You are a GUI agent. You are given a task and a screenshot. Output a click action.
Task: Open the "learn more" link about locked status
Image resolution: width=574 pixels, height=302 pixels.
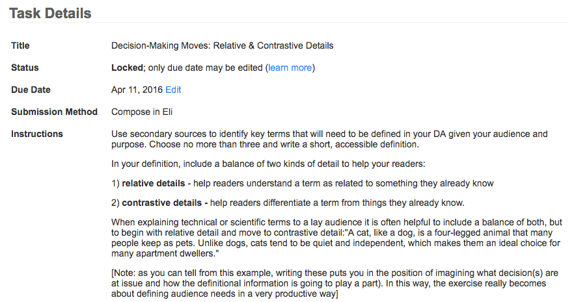[290, 68]
